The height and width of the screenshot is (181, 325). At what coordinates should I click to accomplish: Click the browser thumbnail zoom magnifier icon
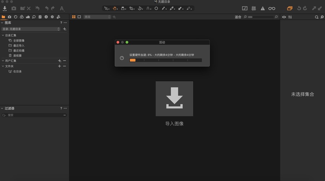pos(322,17)
